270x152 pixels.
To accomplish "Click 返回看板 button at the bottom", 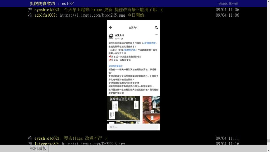I will [x=38, y=148].
